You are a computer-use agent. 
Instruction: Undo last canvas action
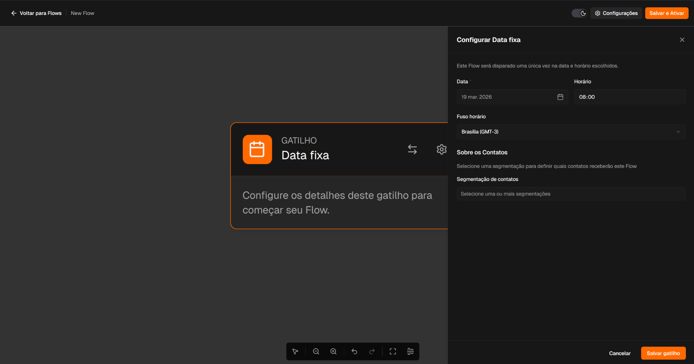click(354, 351)
